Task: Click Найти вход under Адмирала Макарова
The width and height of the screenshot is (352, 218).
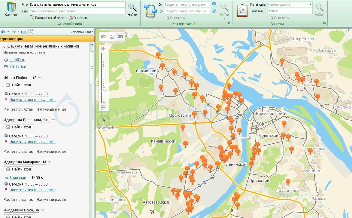Action: click(18, 169)
